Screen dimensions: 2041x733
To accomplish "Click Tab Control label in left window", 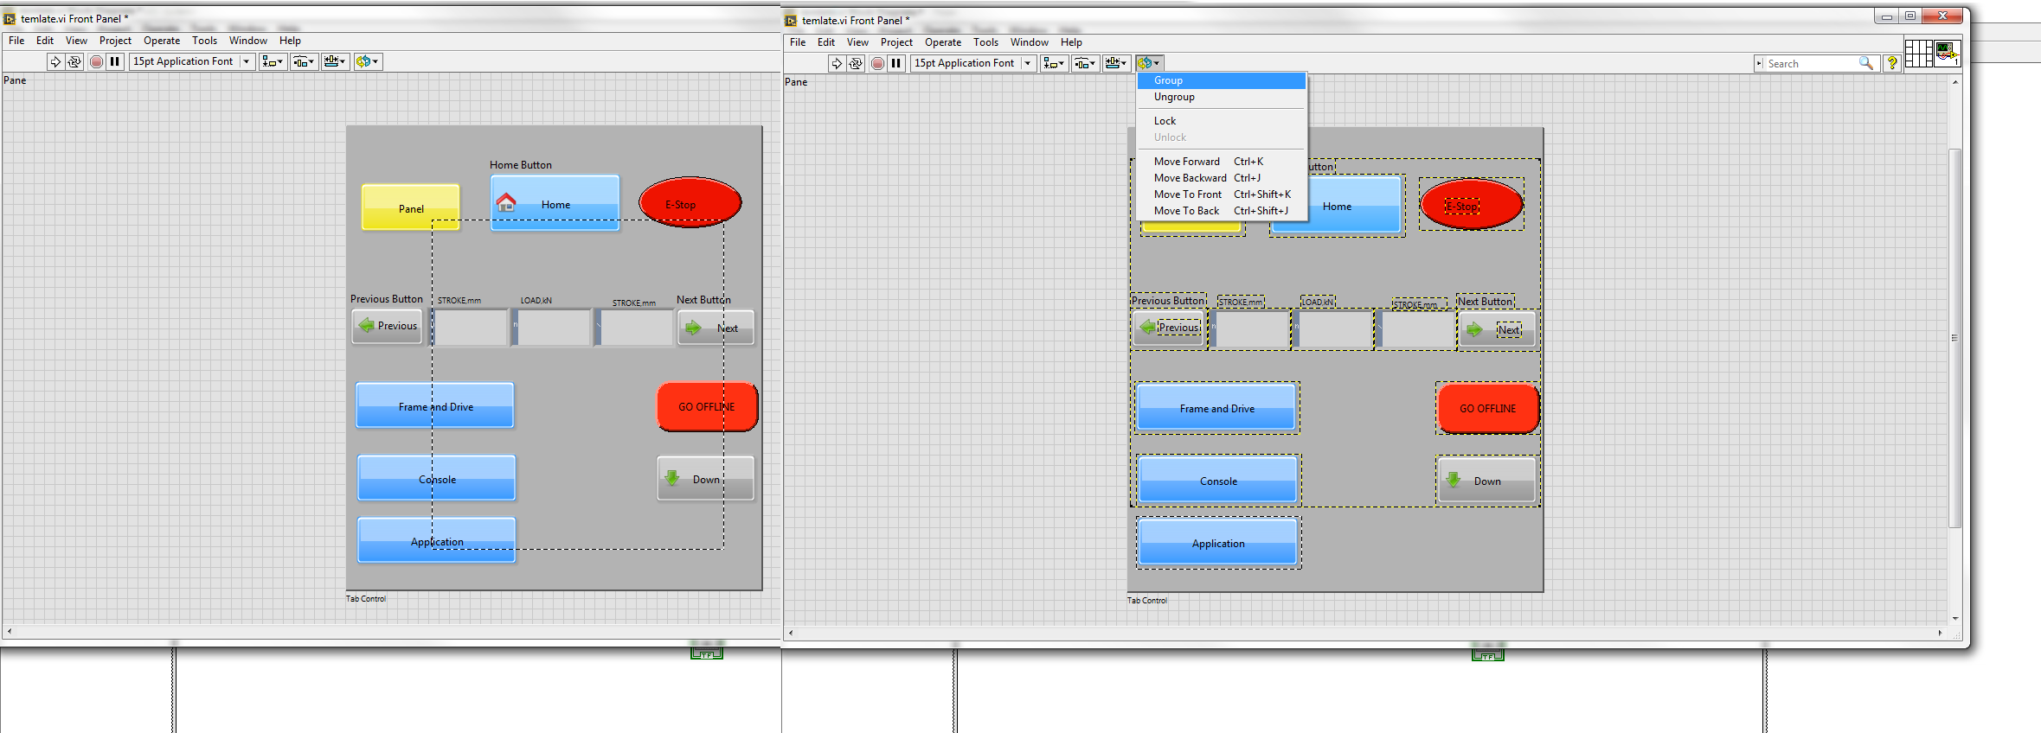I will click(x=366, y=598).
